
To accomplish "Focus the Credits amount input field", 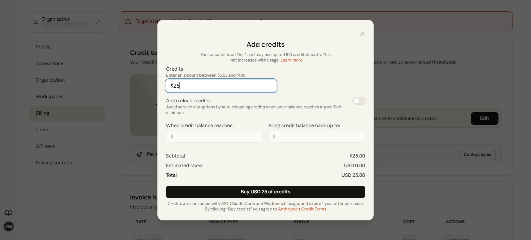I will (221, 86).
